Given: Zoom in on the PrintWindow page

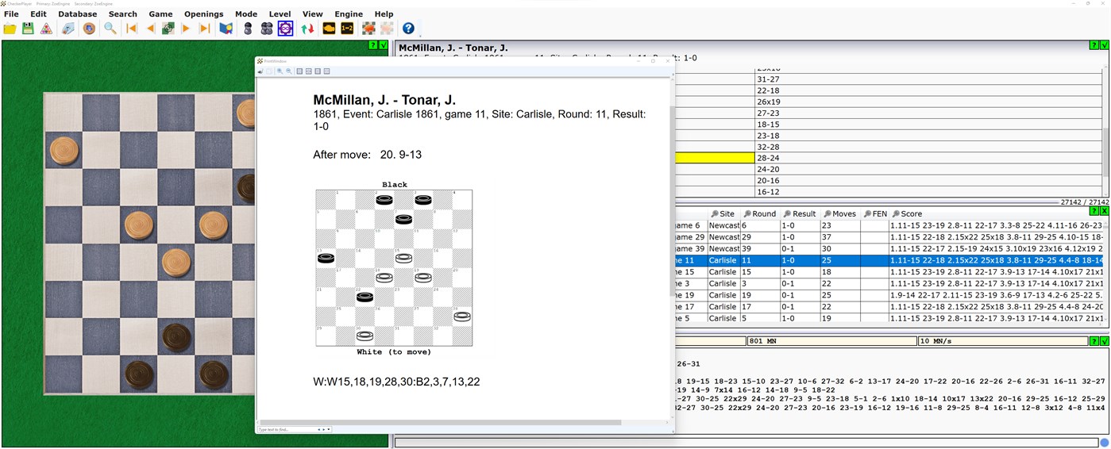Looking at the screenshot, I should (x=280, y=71).
